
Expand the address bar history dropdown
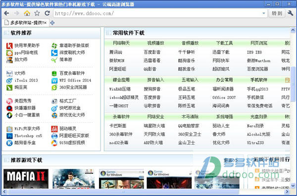tap(264, 13)
